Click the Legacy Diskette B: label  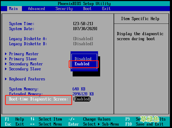[28, 44]
